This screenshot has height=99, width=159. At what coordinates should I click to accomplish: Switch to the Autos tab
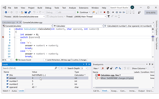[x=14, y=91]
